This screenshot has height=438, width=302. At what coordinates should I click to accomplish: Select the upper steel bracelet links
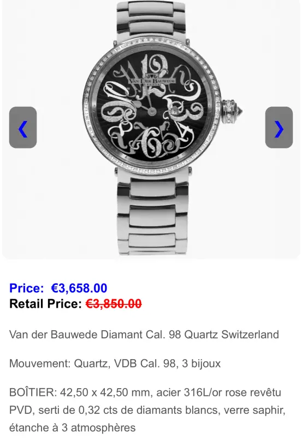tap(151, 20)
